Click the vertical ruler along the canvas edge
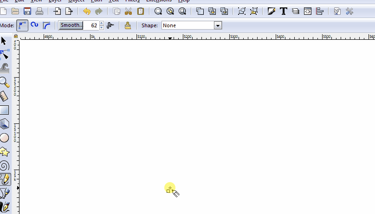Viewport: 375px width, 214px height. click(16, 127)
